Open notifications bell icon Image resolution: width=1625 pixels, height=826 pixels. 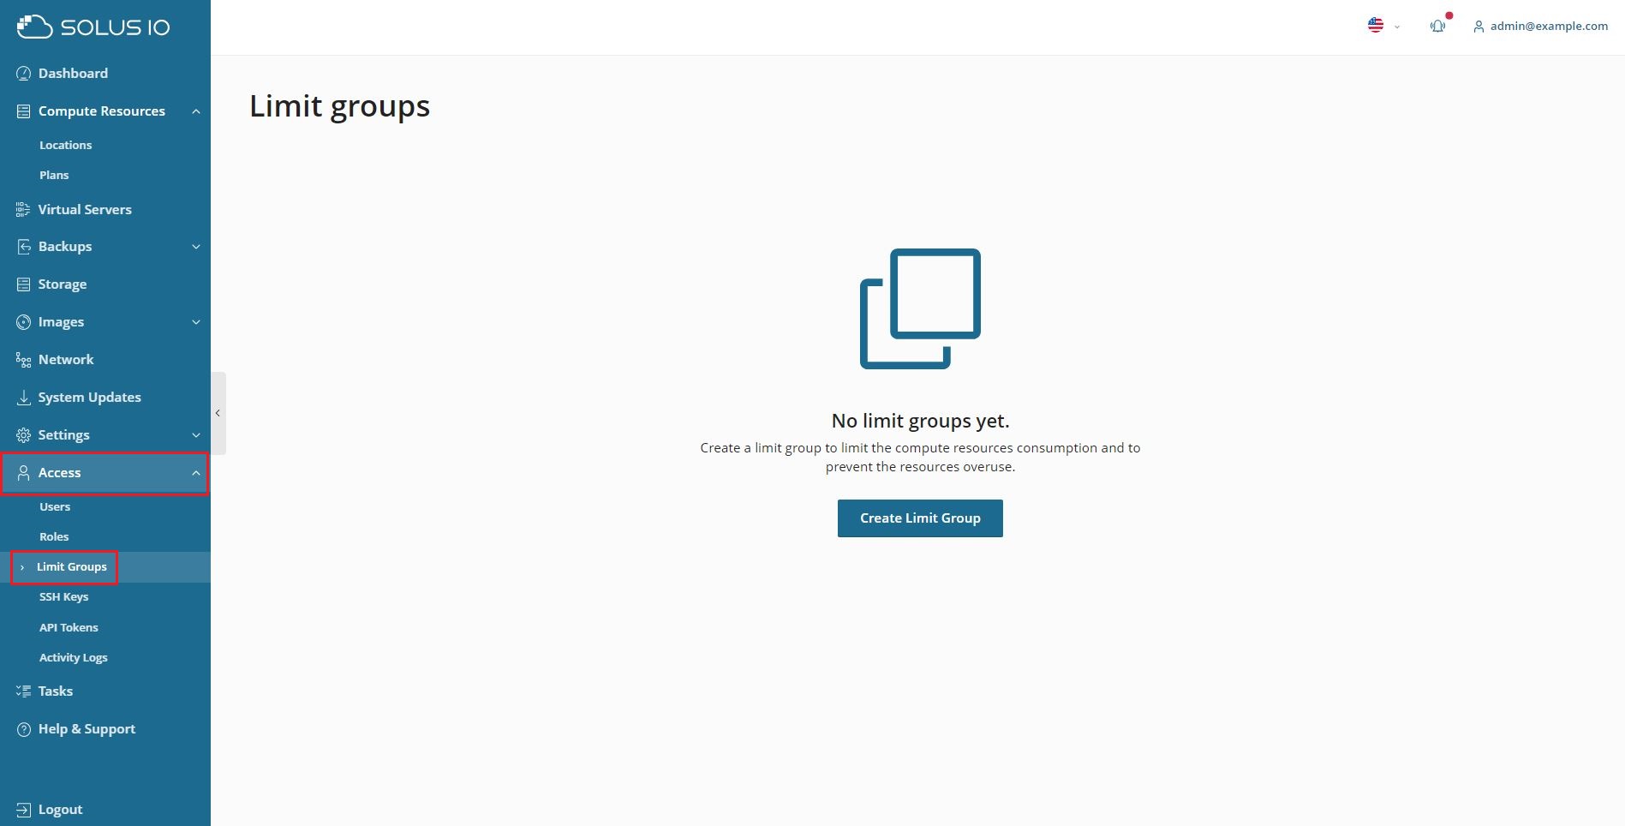click(x=1437, y=26)
